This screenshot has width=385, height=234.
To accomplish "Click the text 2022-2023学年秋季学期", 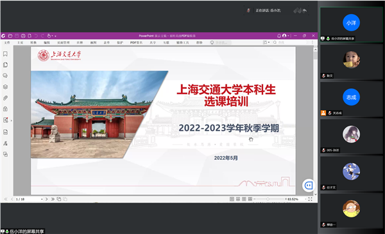I will [x=228, y=128].
